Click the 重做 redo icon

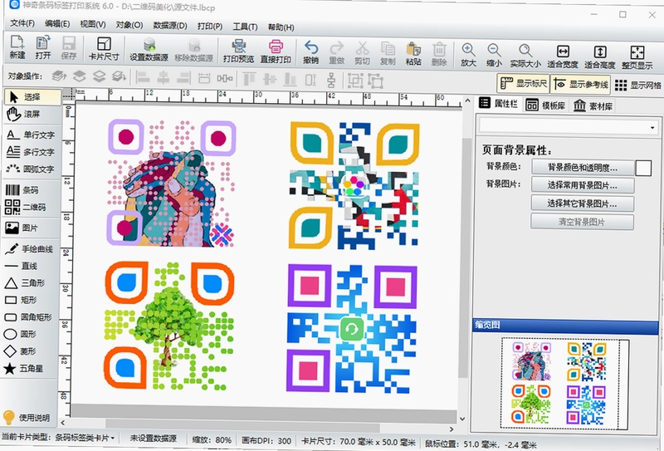click(337, 52)
